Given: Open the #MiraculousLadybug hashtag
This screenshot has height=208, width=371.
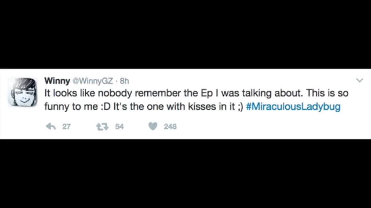Looking at the screenshot, I should [293, 107].
